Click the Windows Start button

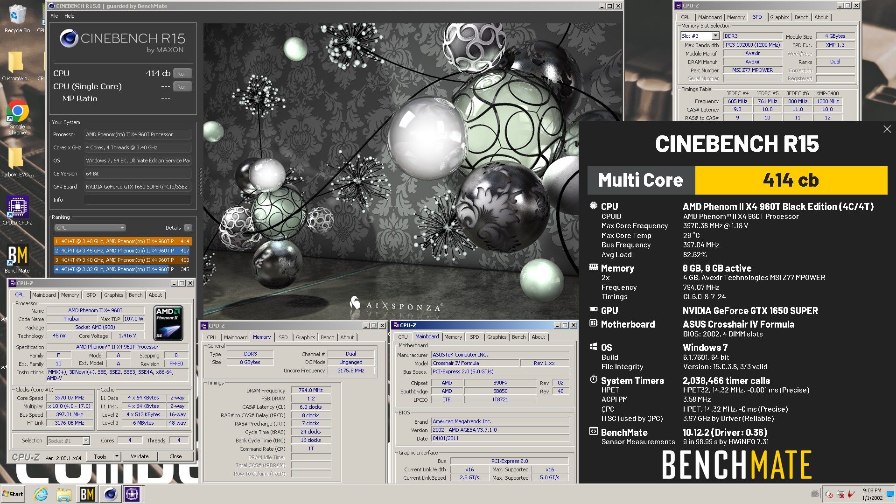pyautogui.click(x=13, y=494)
